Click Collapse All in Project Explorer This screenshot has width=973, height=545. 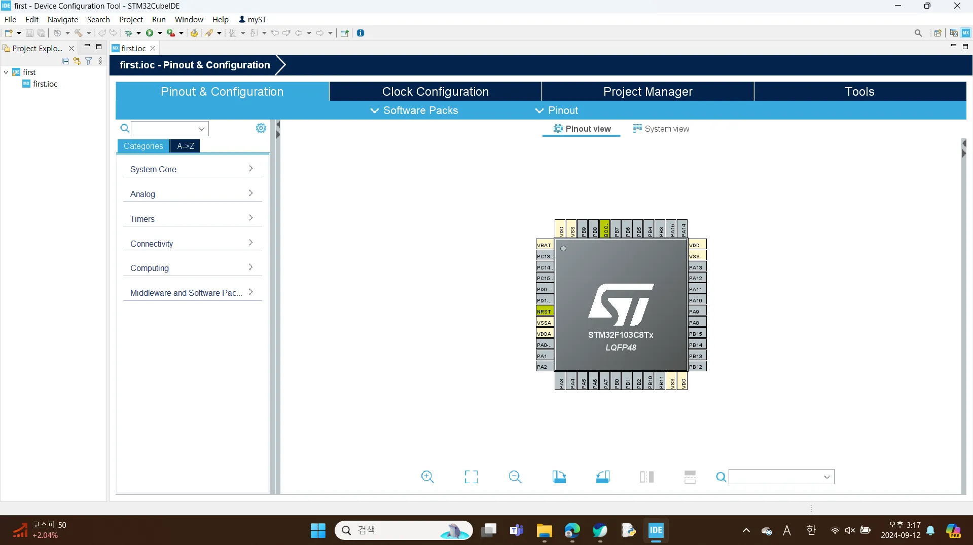65,61
